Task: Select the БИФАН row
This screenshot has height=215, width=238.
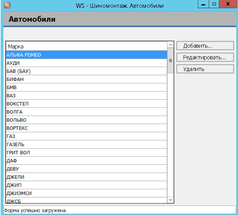Action: (x=87, y=80)
